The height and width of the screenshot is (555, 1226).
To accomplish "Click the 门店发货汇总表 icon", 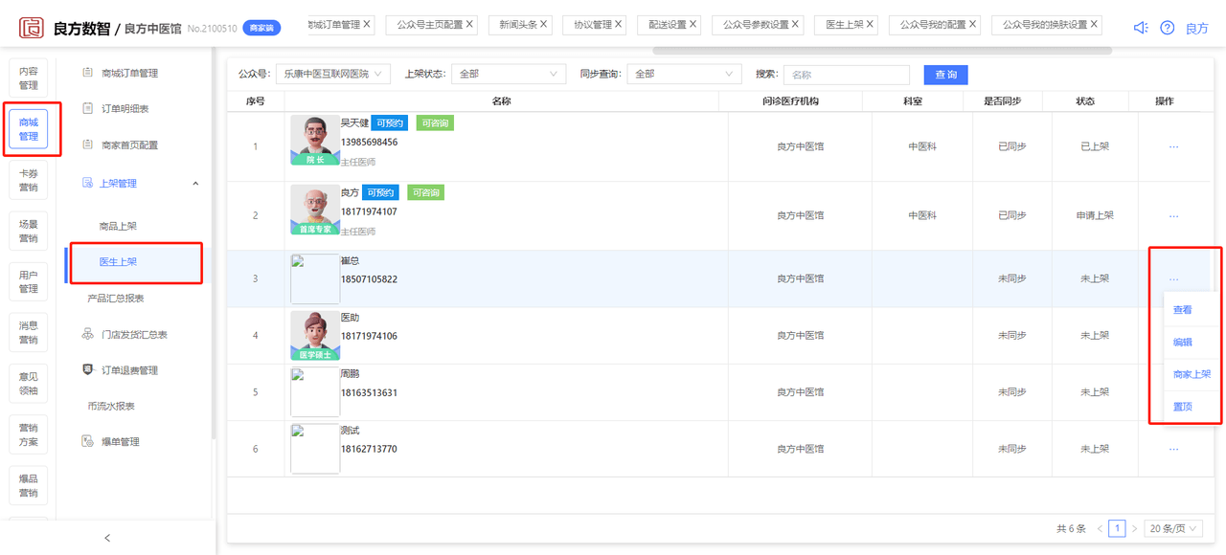I will point(88,334).
